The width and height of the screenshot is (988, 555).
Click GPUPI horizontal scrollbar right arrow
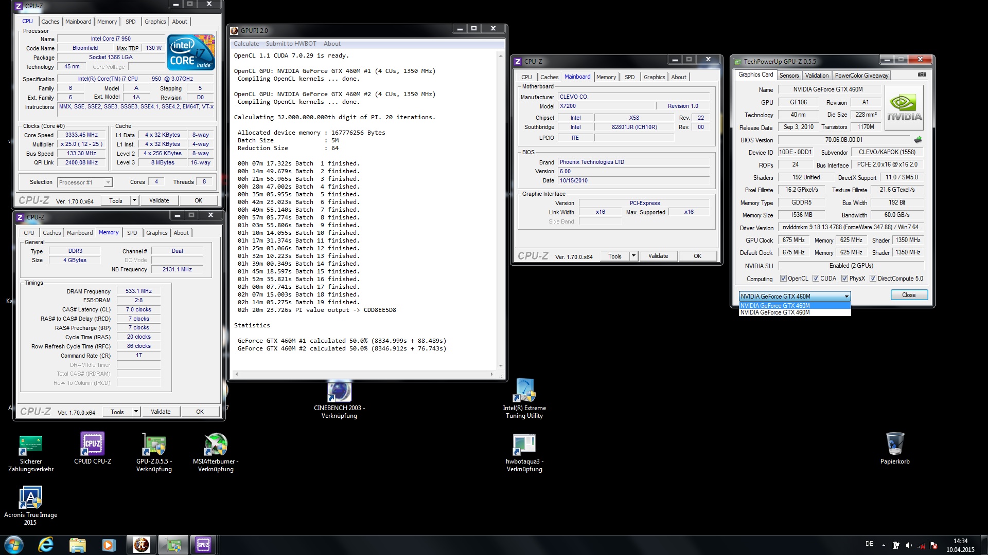492,374
